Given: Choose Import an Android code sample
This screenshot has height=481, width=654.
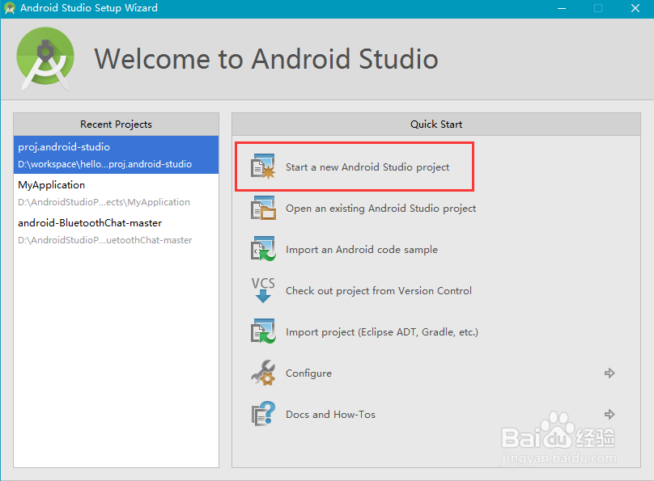Looking at the screenshot, I should coord(362,250).
